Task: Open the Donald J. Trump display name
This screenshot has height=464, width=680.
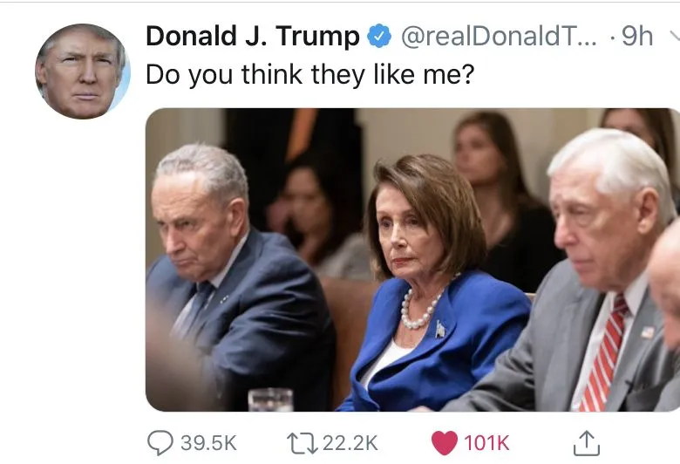Action: [x=253, y=36]
